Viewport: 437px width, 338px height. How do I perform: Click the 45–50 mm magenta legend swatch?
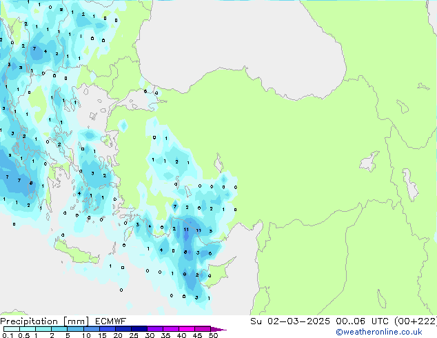pos(203,329)
